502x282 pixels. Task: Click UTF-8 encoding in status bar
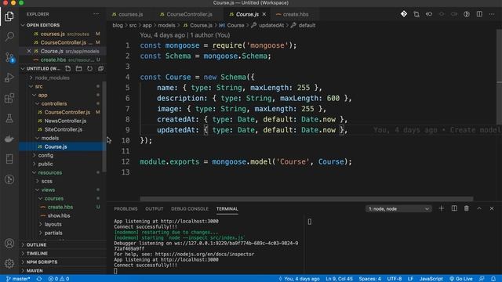click(x=395, y=279)
